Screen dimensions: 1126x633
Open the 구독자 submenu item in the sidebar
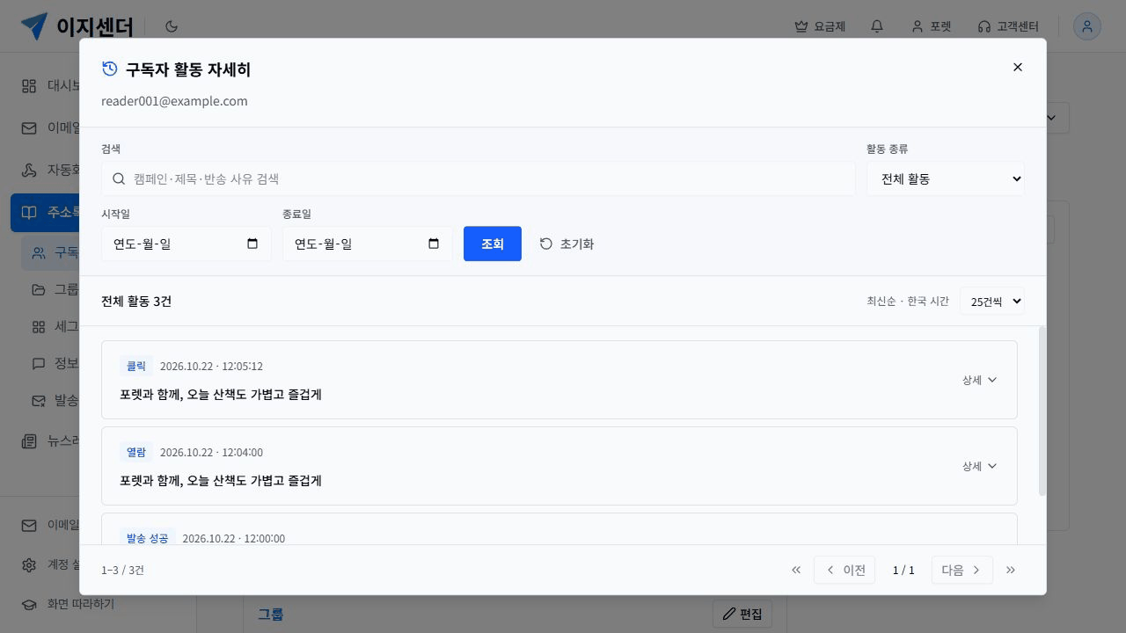[x=51, y=253]
